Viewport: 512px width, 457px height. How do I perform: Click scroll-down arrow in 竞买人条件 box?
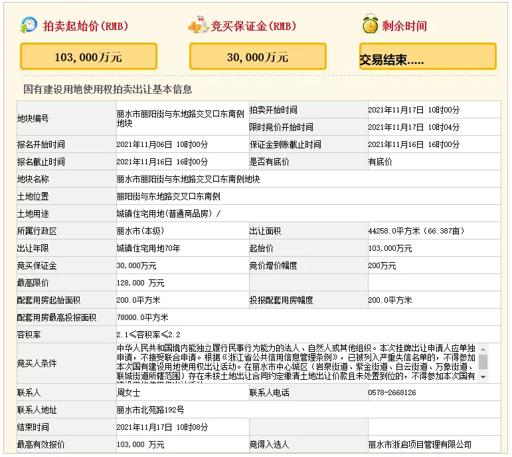pyautogui.click(x=483, y=377)
